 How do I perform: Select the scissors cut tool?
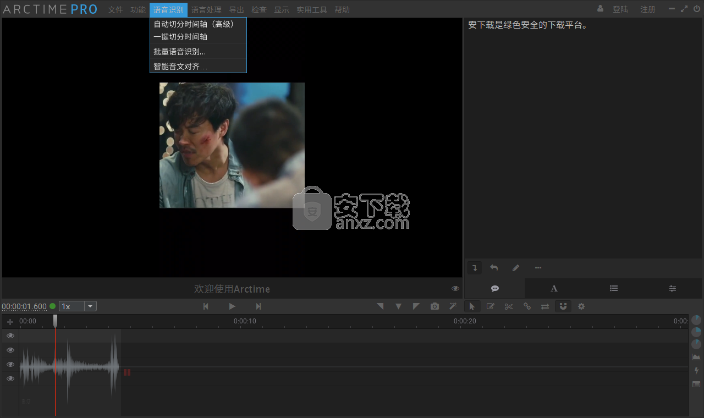[x=509, y=306]
